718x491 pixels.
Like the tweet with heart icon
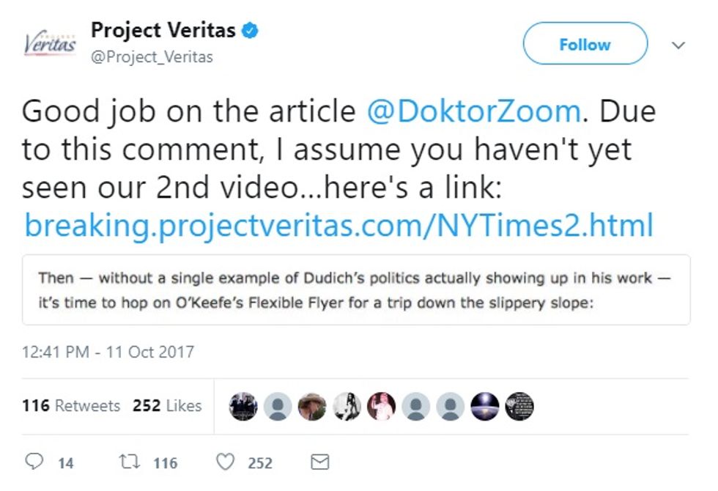226,462
